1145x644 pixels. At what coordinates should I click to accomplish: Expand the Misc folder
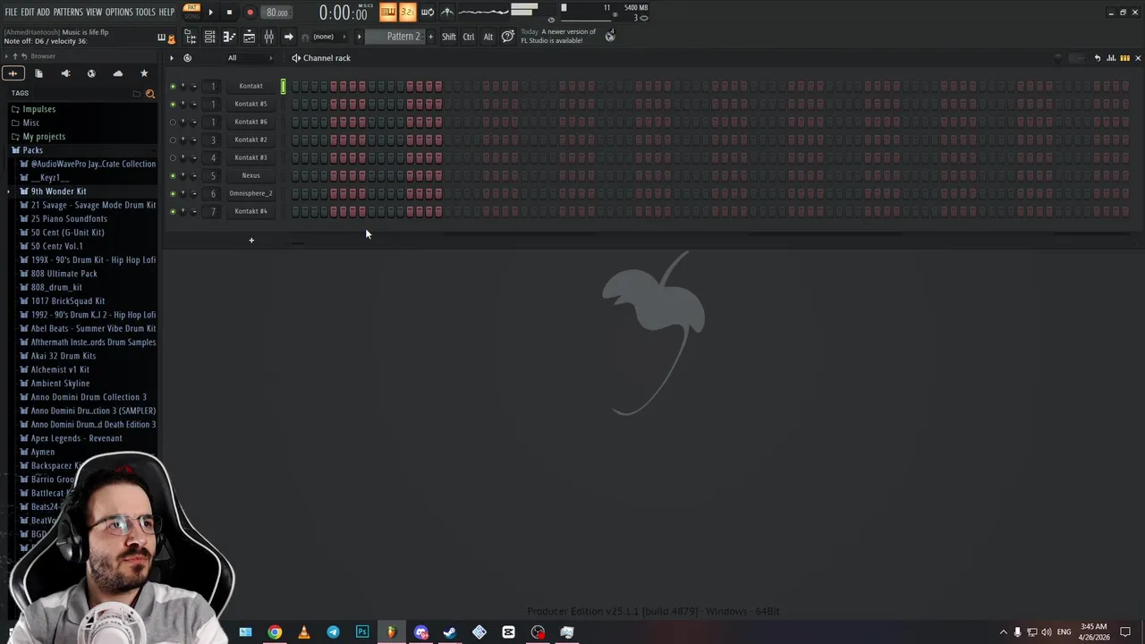[x=30, y=123]
